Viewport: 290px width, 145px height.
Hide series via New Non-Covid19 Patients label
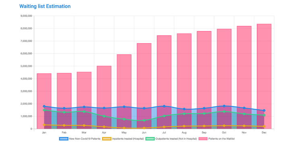pyautogui.click(x=85, y=139)
